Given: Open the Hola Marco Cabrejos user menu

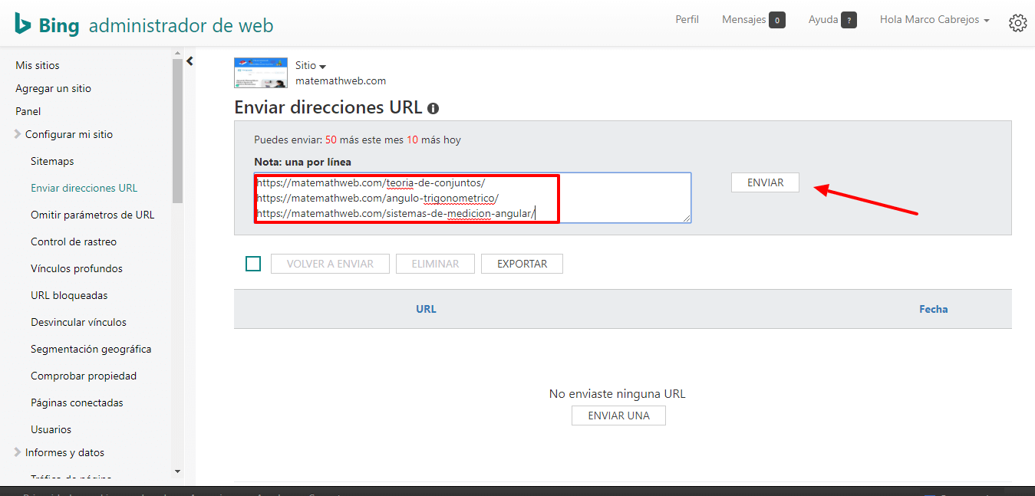Looking at the screenshot, I should tap(934, 20).
